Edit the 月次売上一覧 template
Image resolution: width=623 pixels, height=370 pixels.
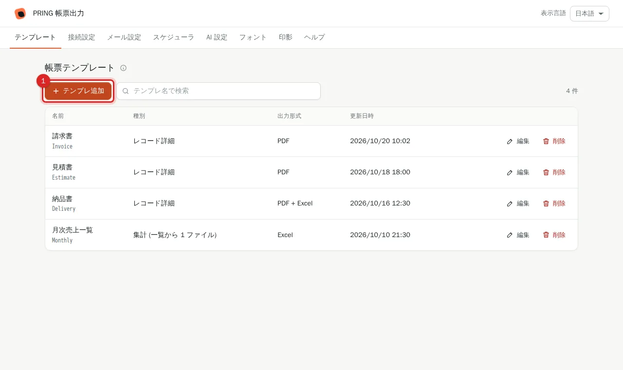pyautogui.click(x=518, y=235)
